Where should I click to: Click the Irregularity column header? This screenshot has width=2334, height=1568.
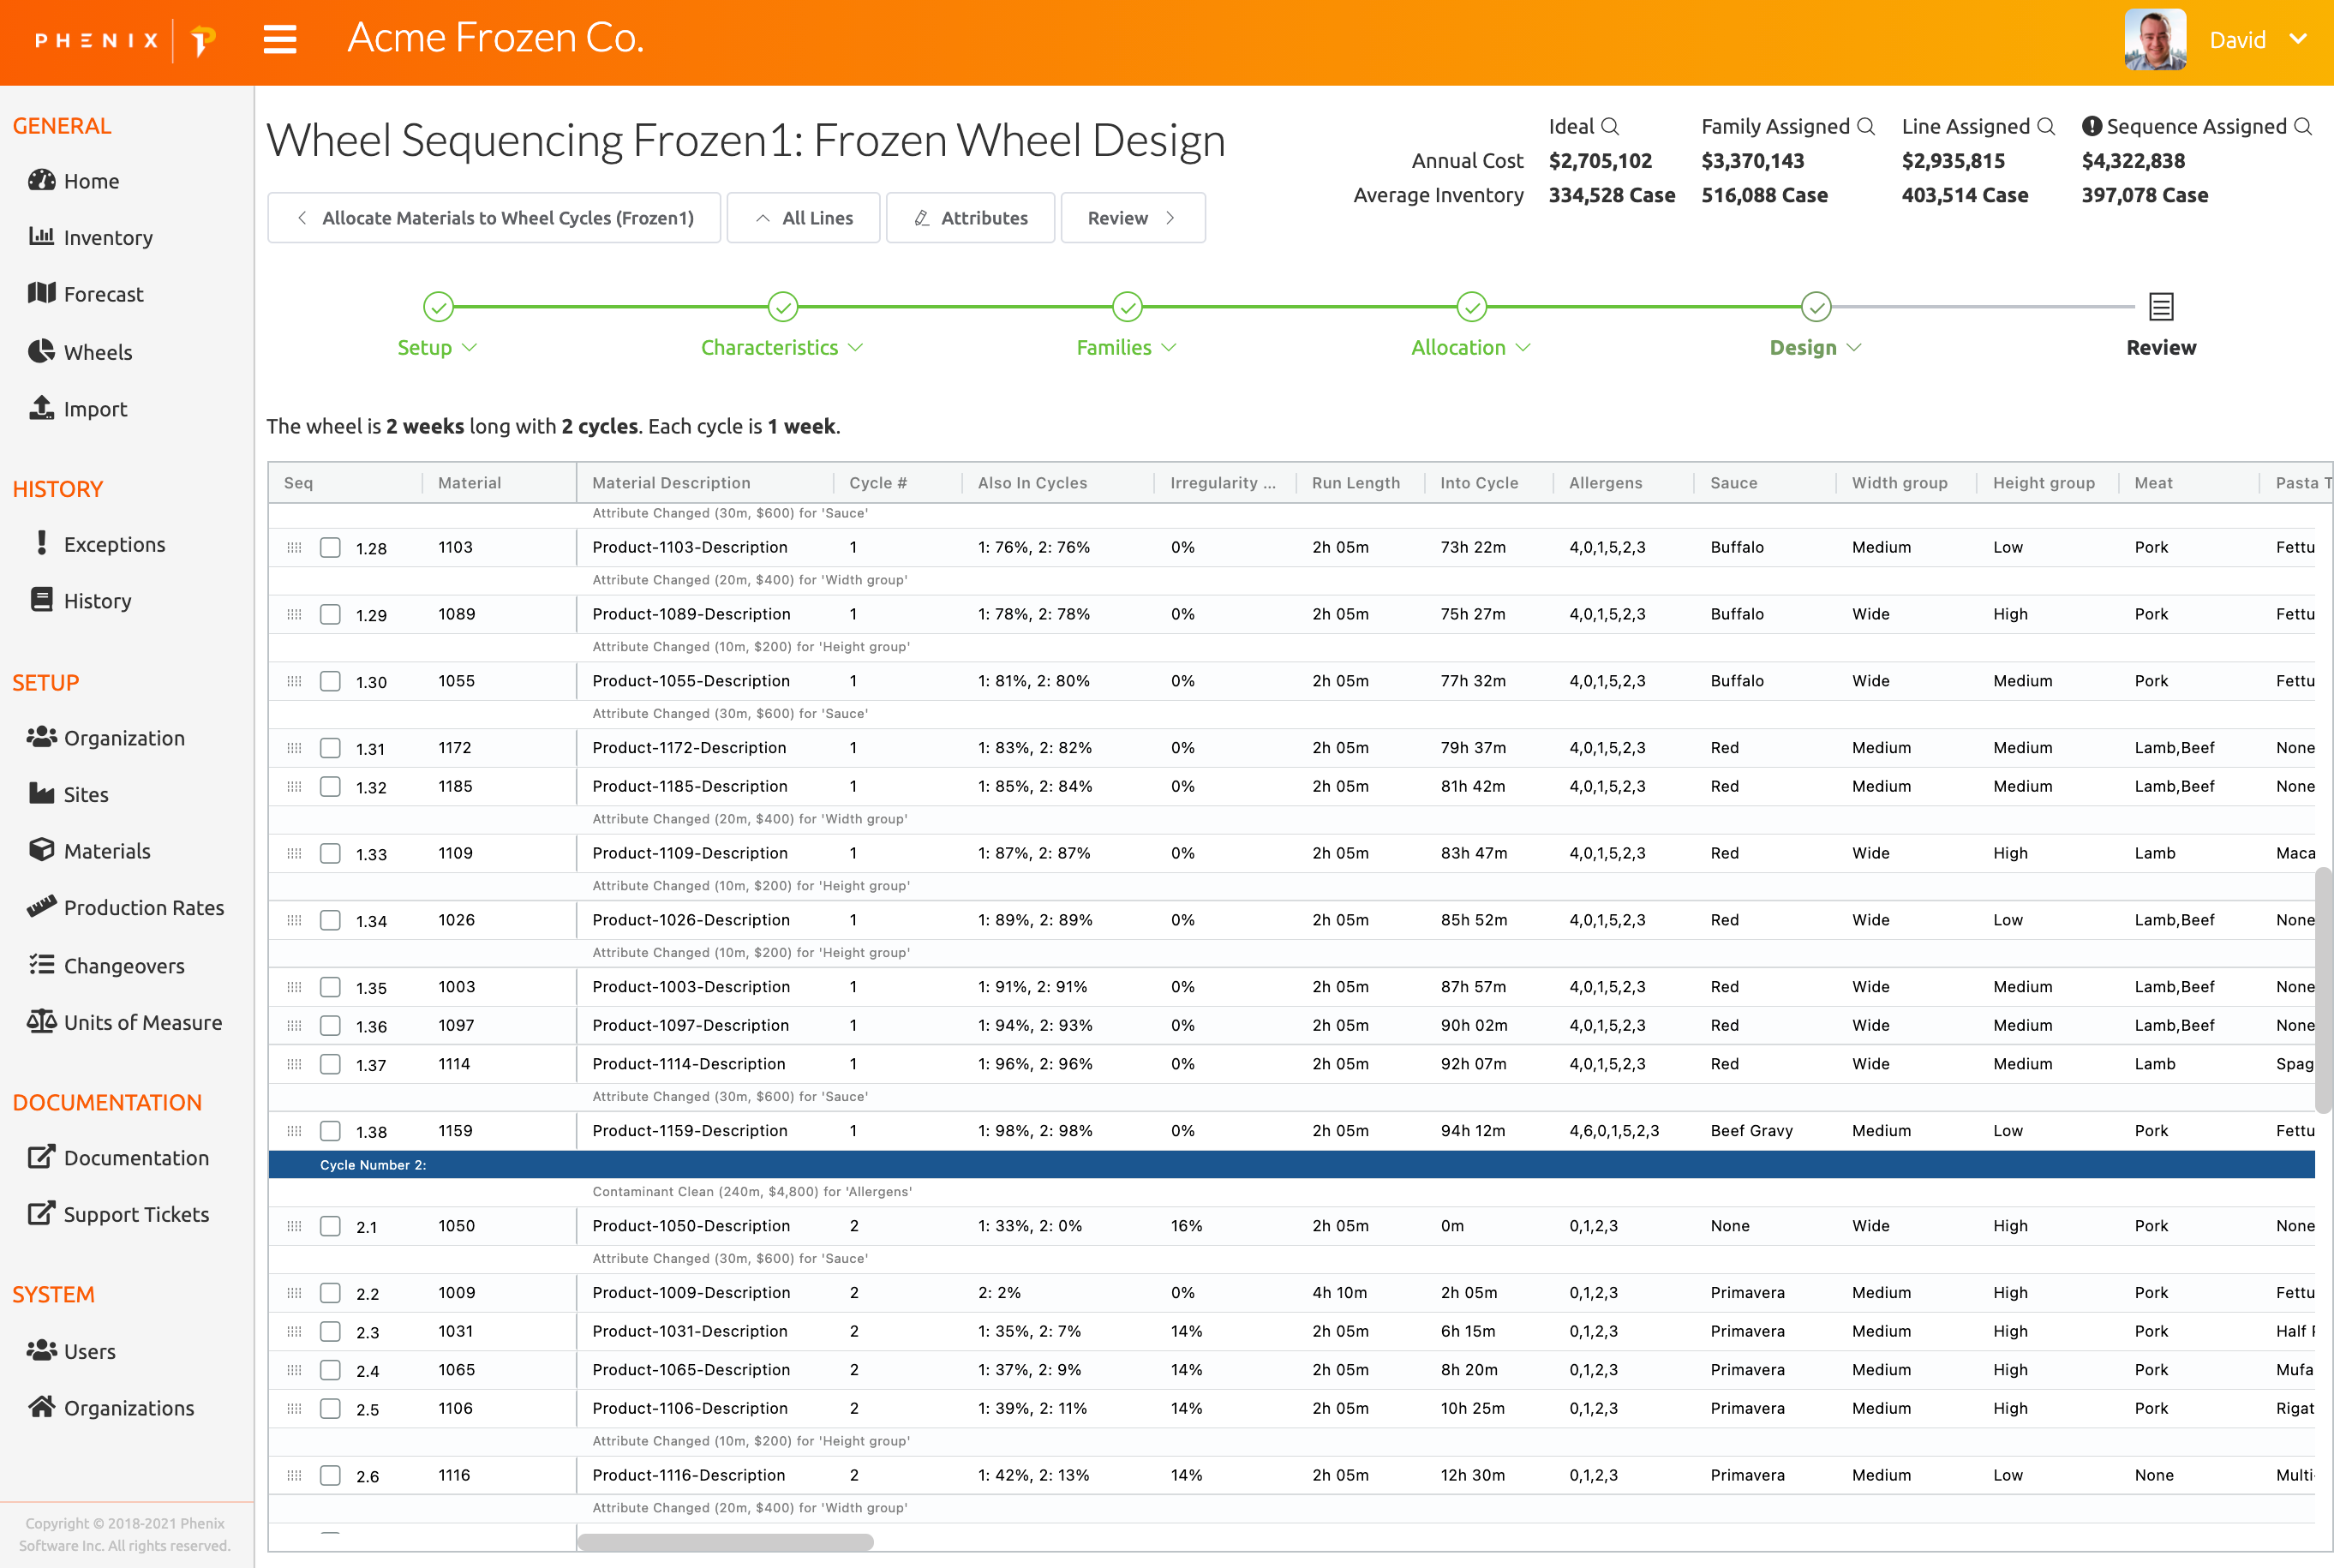pyautogui.click(x=1223, y=483)
